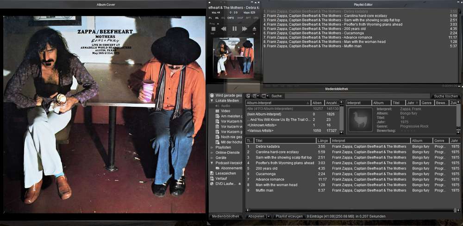Click the Suche löschen button
This screenshot has width=463, height=226.
(x=445, y=96)
